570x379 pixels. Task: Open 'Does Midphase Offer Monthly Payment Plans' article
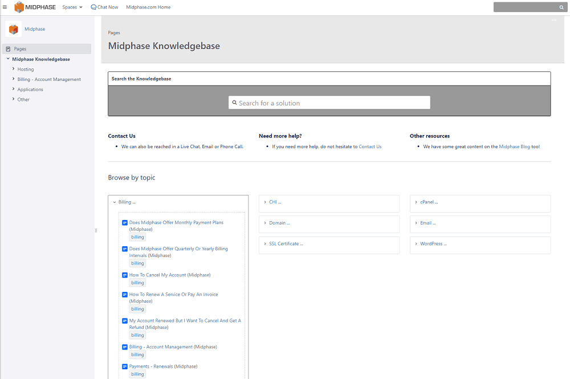pos(176,223)
